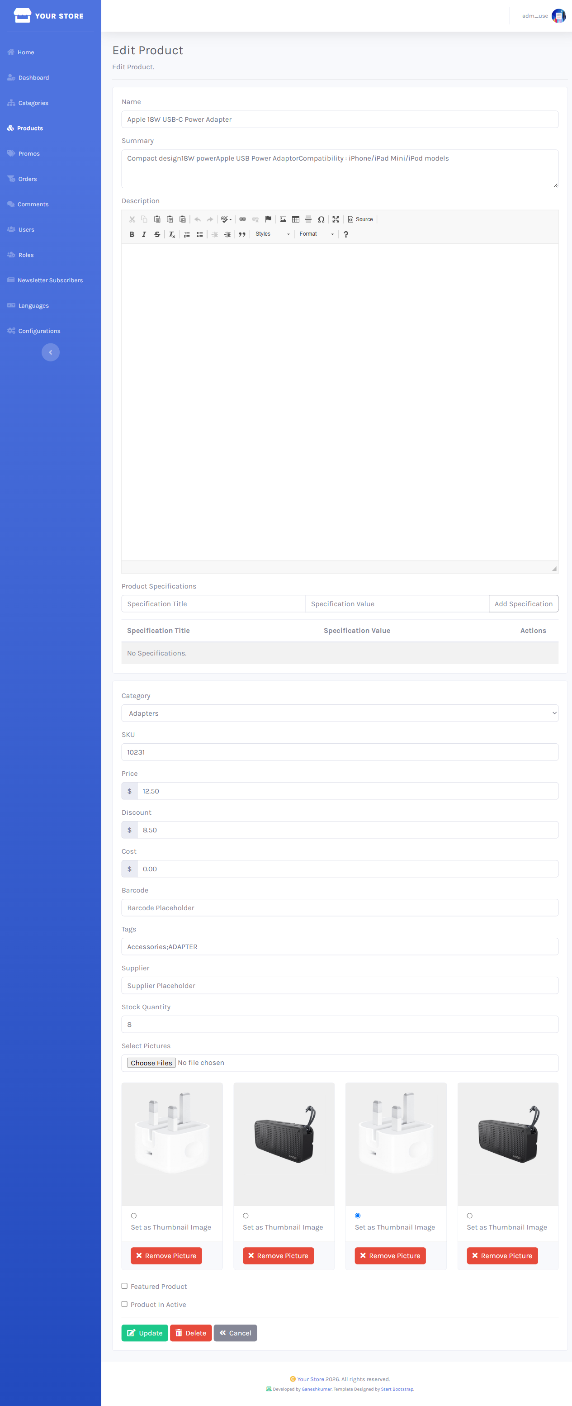The width and height of the screenshot is (572, 1406).
Task: Select the checked third thumbnail radio
Action: click(358, 1216)
